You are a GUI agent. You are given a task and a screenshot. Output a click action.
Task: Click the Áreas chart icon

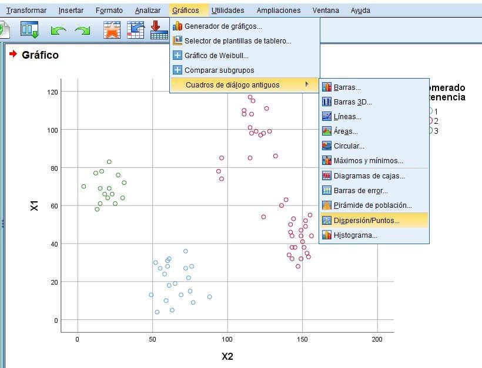(326, 131)
